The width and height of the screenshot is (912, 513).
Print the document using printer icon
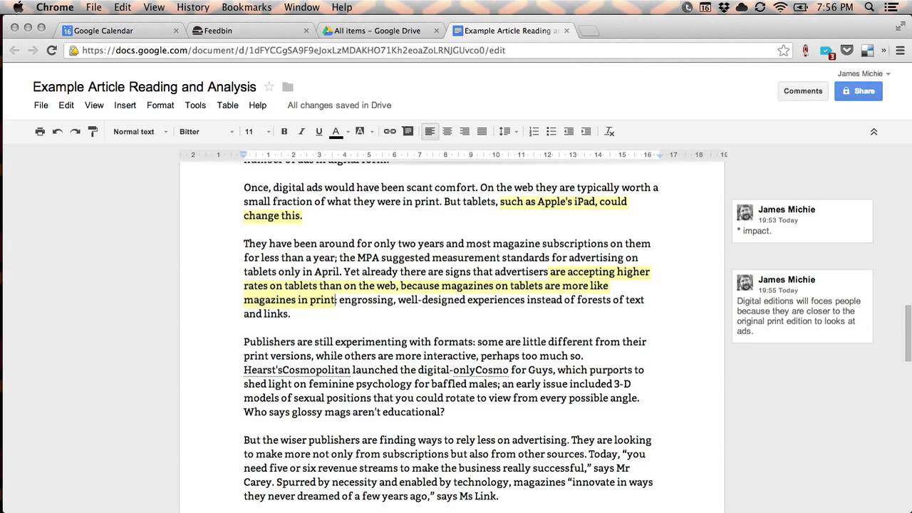(x=40, y=131)
